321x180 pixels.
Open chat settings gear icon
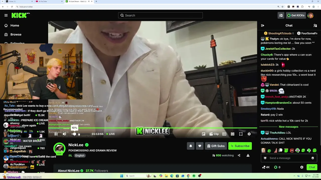pyautogui.click(x=302, y=167)
